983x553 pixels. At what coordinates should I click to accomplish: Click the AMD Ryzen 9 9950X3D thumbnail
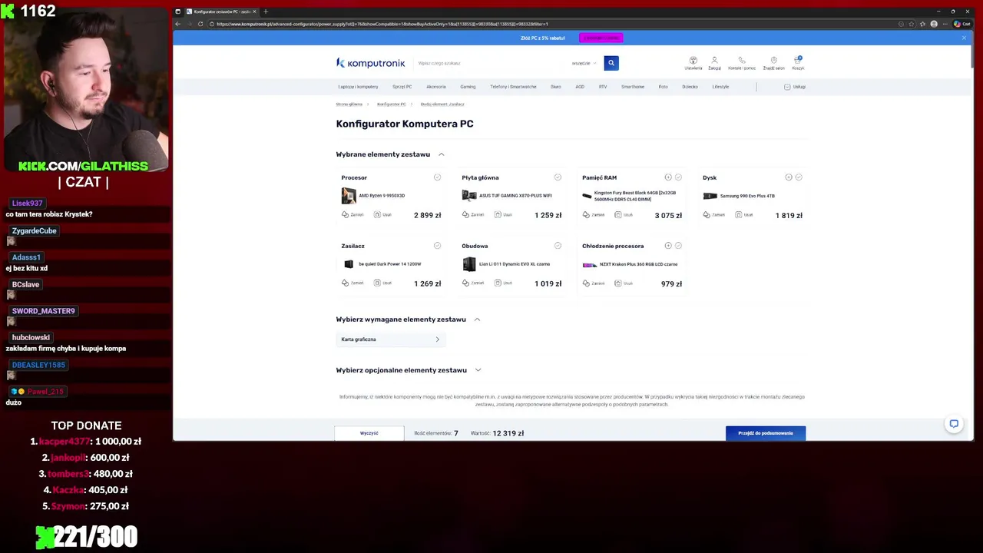pos(349,195)
